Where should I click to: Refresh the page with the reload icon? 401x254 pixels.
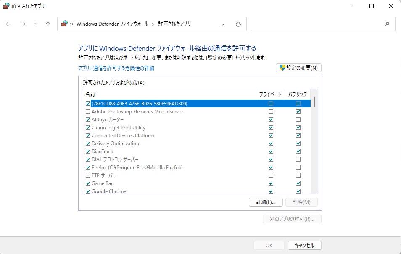pyautogui.click(x=238, y=24)
